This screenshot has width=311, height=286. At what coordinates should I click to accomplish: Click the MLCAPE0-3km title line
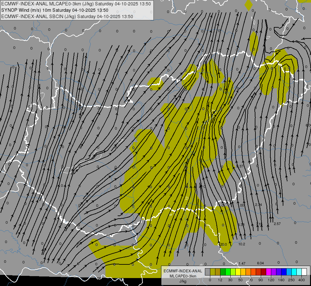[x=76, y=4]
